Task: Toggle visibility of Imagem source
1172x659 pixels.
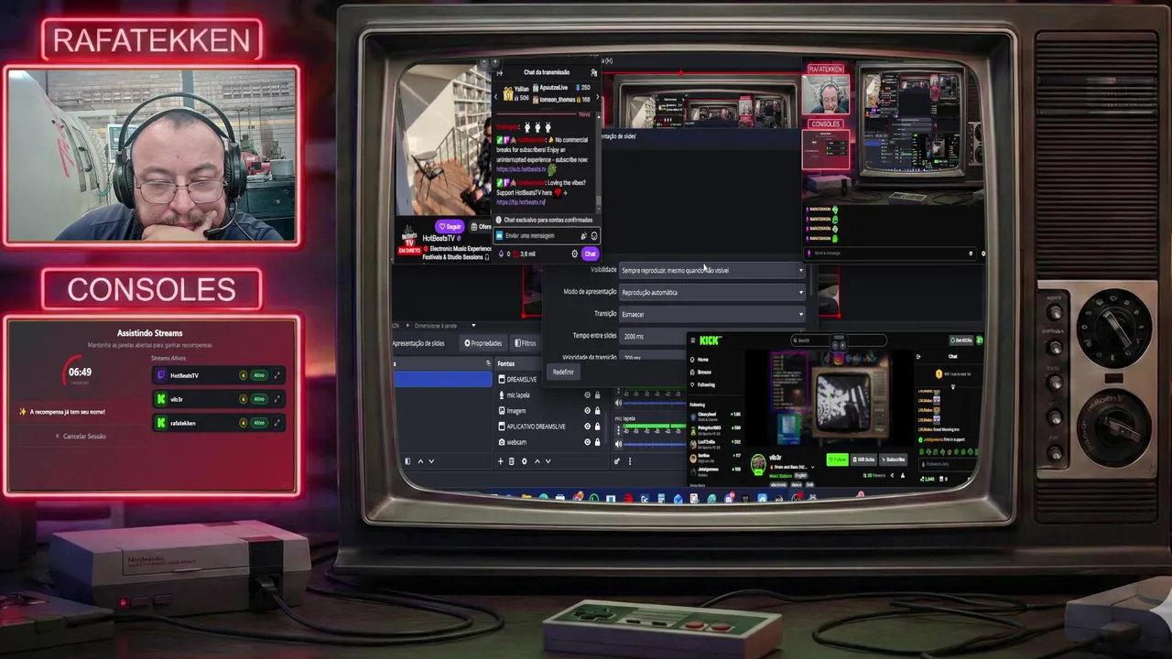Action: pos(587,411)
